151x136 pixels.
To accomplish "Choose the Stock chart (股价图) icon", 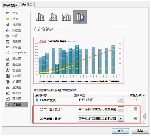I will click(x=8, y=59).
